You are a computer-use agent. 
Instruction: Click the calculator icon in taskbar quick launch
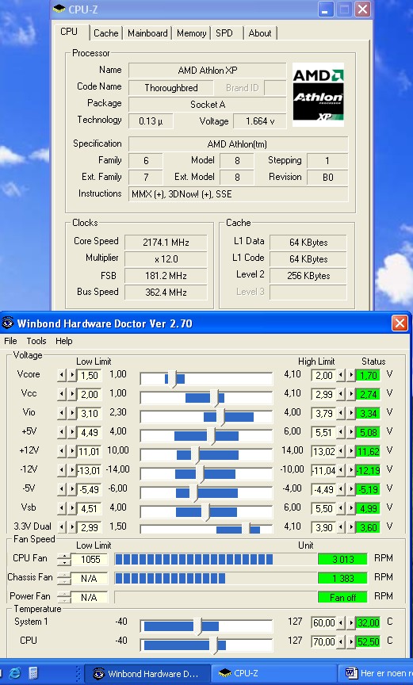click(x=33, y=673)
